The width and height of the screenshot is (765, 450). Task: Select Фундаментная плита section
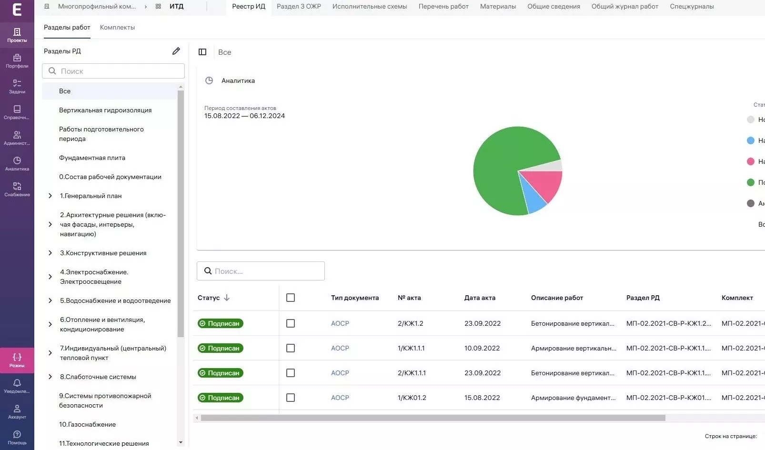[x=92, y=158]
